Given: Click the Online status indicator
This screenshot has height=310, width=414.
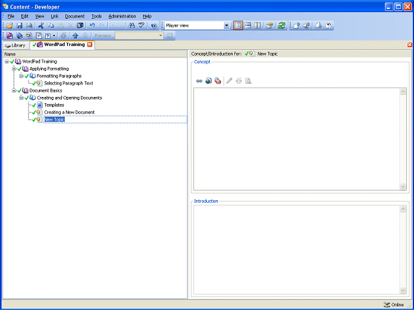Looking at the screenshot, I should (x=394, y=305).
